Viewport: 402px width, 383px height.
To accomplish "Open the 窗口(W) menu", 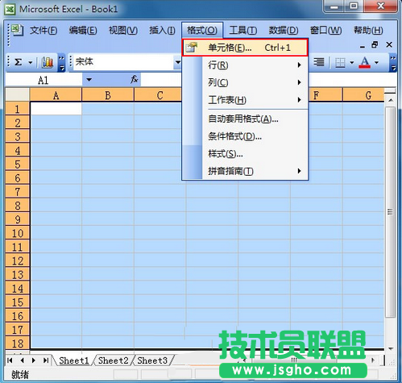I will (x=325, y=31).
